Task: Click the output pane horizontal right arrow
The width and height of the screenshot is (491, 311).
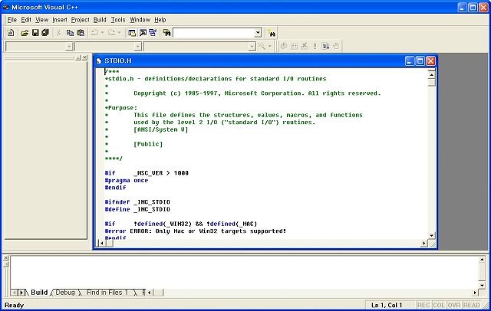Action: coord(475,293)
